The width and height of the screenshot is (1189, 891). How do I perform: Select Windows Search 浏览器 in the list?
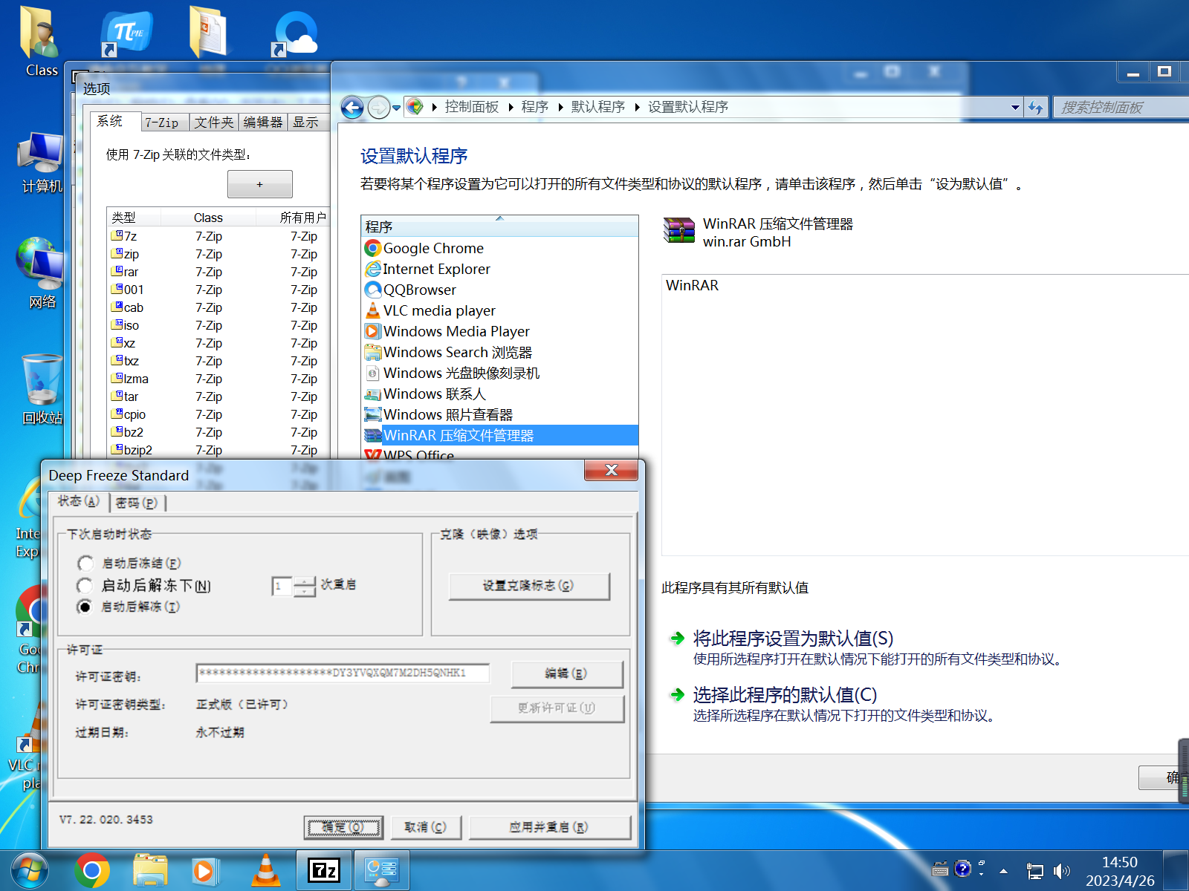(x=499, y=352)
